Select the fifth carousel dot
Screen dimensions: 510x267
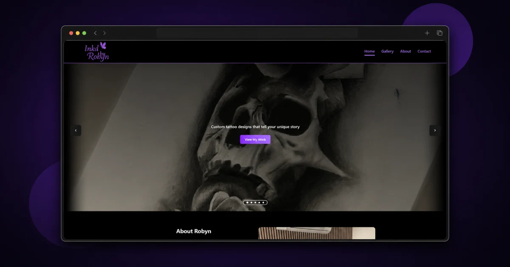coord(263,203)
